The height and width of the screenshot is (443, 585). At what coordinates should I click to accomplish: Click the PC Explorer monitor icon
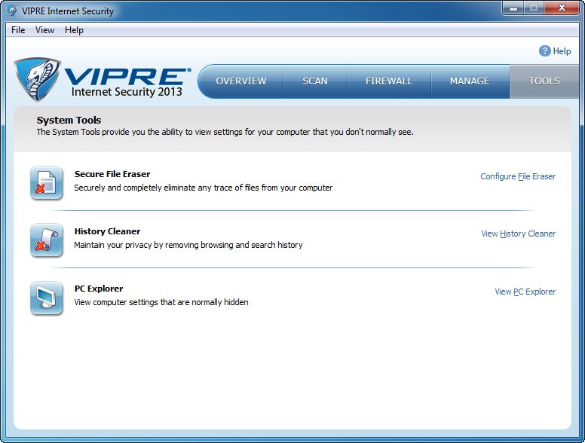tap(47, 298)
